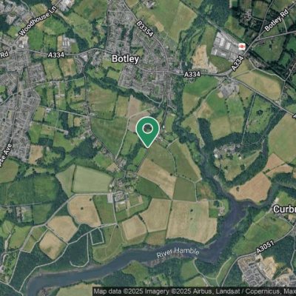Click the A334 label beside railway station
Viewport: 296px width, 296px height.
click(x=238, y=63)
